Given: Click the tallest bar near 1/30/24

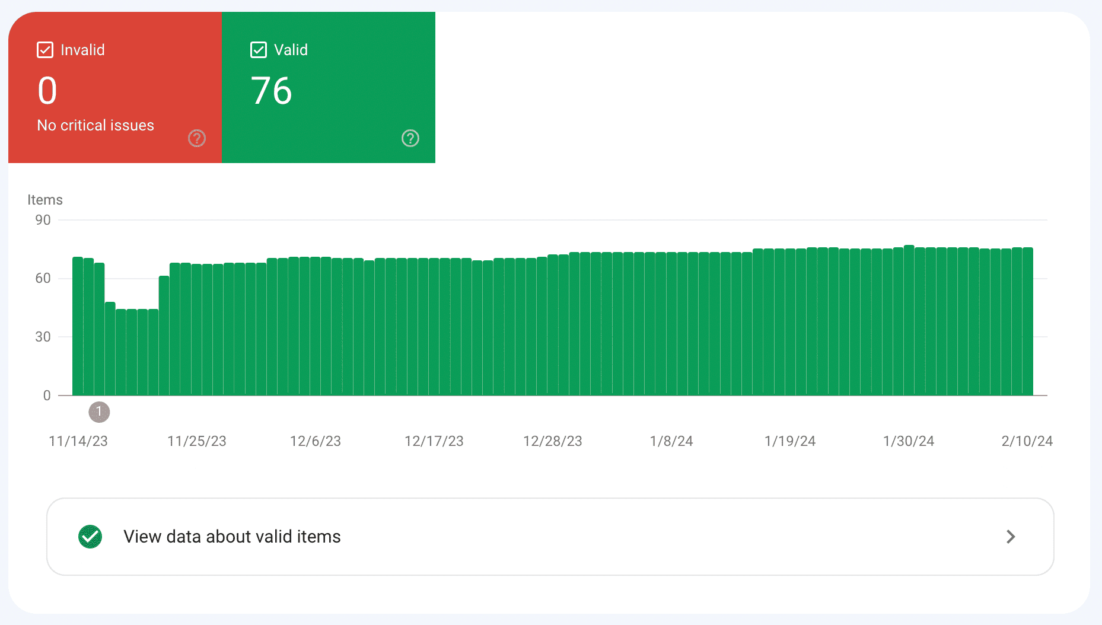Looking at the screenshot, I should click(909, 320).
